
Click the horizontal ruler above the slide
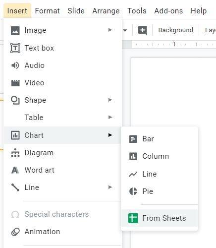(x=174, y=44)
